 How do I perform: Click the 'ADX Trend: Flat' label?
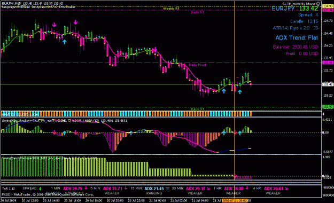pyautogui.click(x=297, y=38)
